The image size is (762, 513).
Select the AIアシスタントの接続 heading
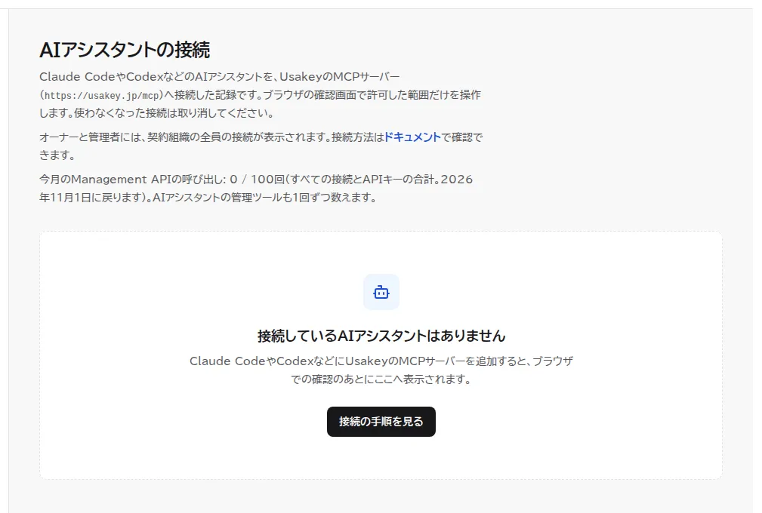(125, 50)
